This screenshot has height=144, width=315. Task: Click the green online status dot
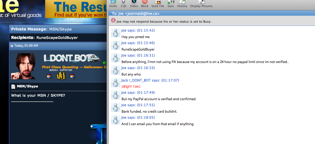coord(104,63)
